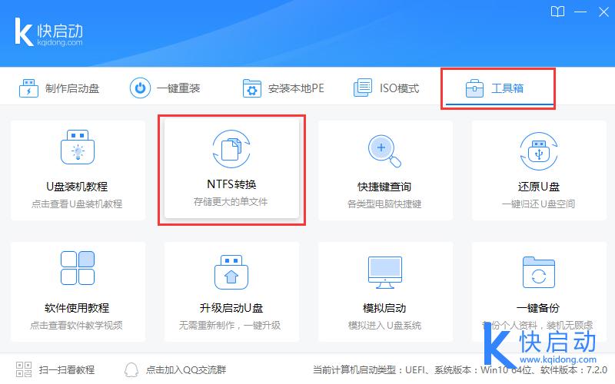Select the 安装本地PE tab
Image resolution: width=615 pixels, height=384 pixels.
coord(283,88)
